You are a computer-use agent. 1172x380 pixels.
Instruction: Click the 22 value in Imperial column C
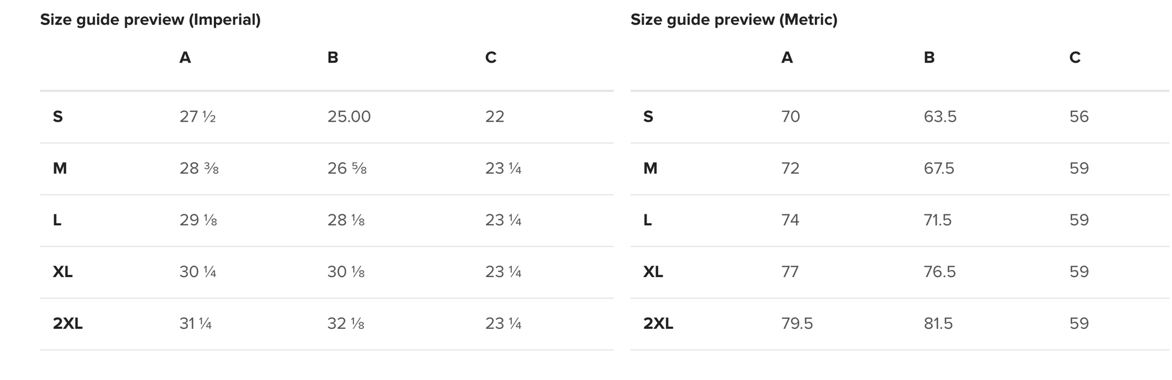(494, 117)
